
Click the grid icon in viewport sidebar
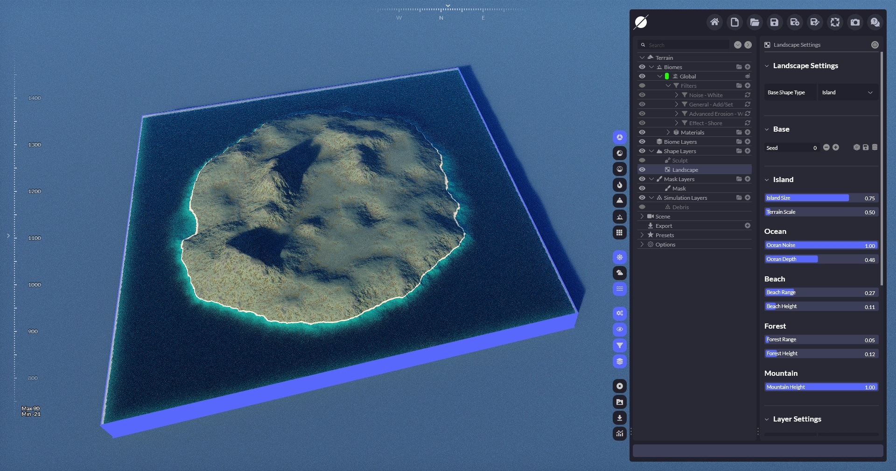[x=619, y=232]
